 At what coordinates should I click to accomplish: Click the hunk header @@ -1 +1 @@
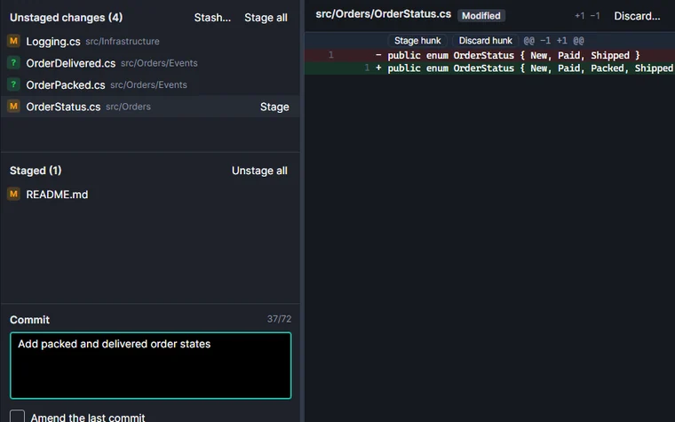(553, 41)
